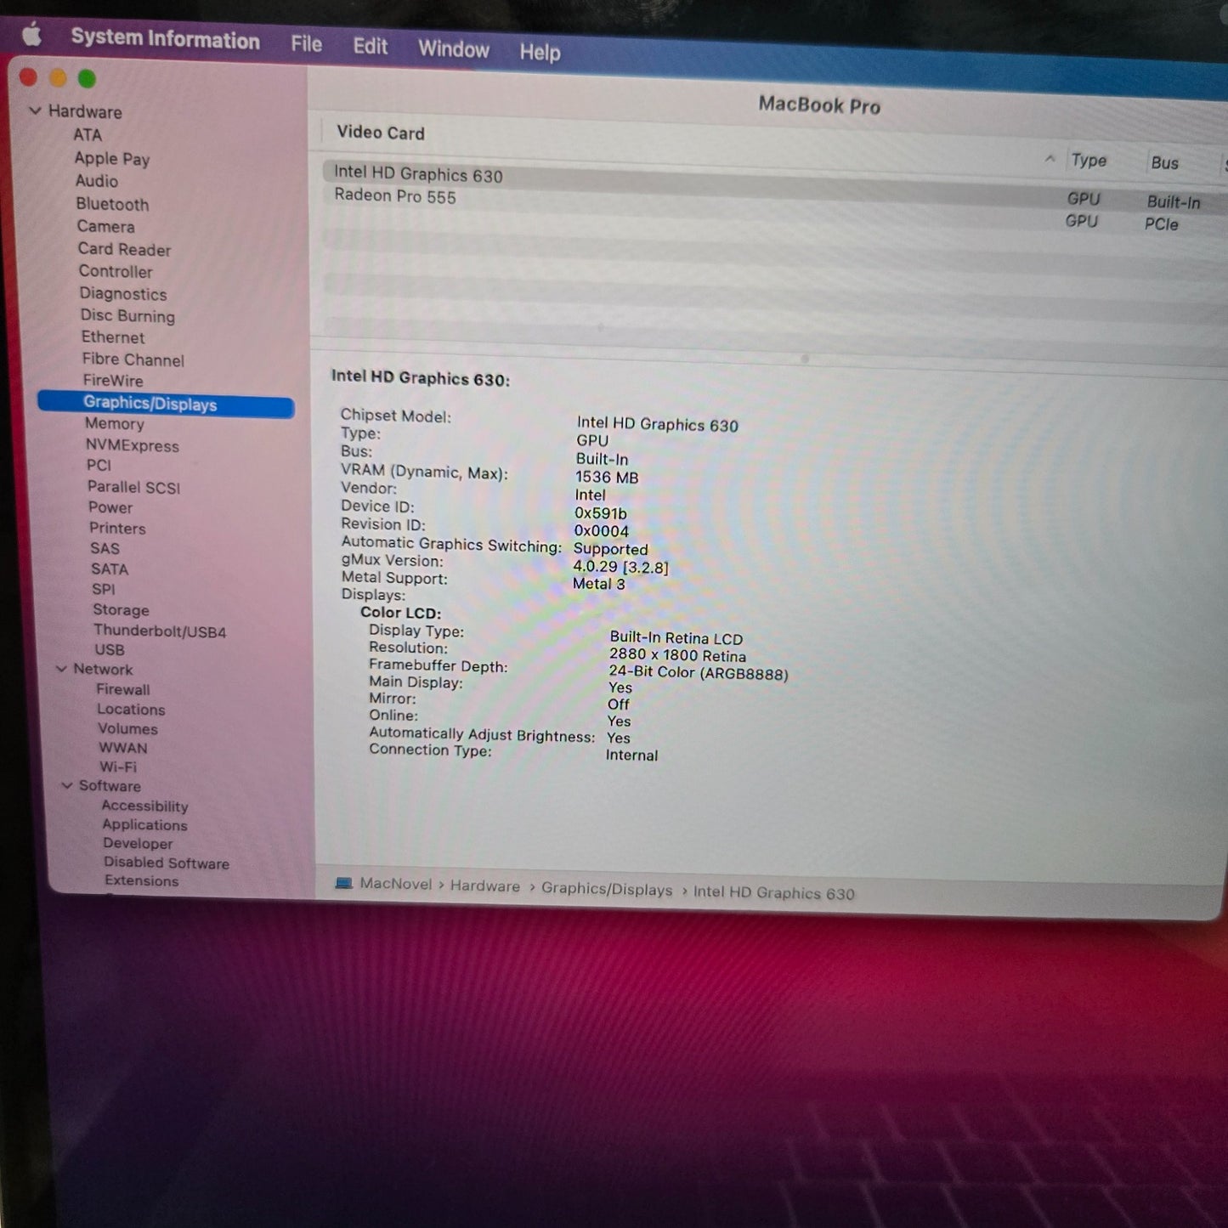The height and width of the screenshot is (1228, 1228).
Task: Select Firewall under Network
Action: tap(123, 689)
